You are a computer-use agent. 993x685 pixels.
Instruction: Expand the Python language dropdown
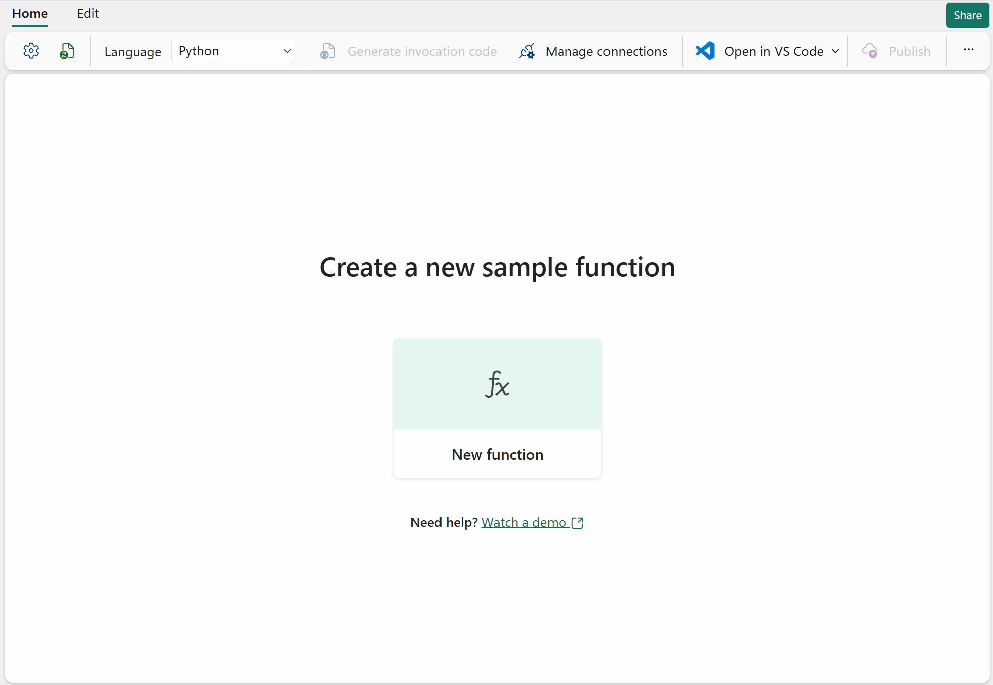[232, 51]
